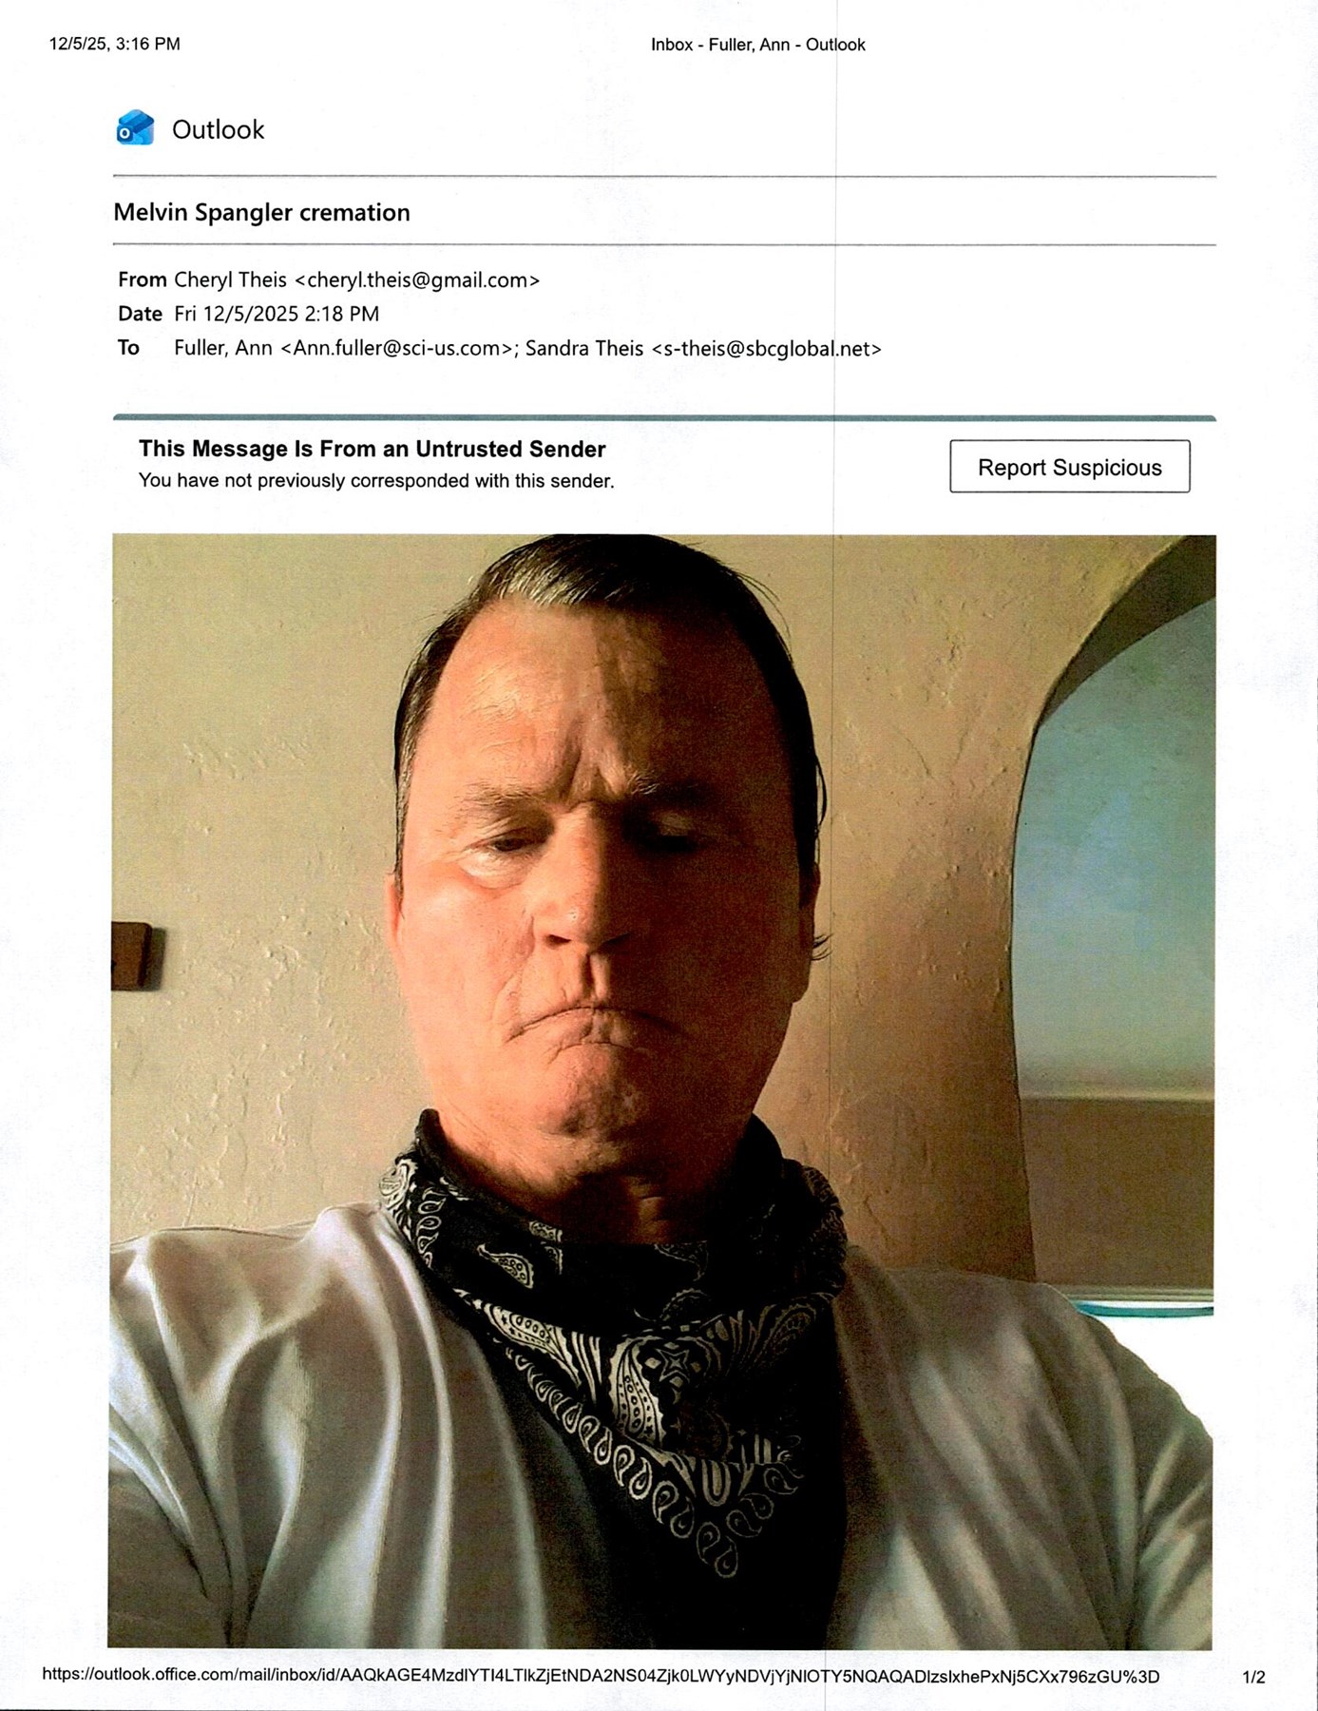Open the embedded photo in the email body
Screen dimensions: 1318x1711
click(x=661, y=1091)
